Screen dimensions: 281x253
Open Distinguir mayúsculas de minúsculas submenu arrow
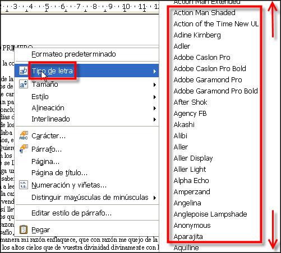[x=155, y=198]
